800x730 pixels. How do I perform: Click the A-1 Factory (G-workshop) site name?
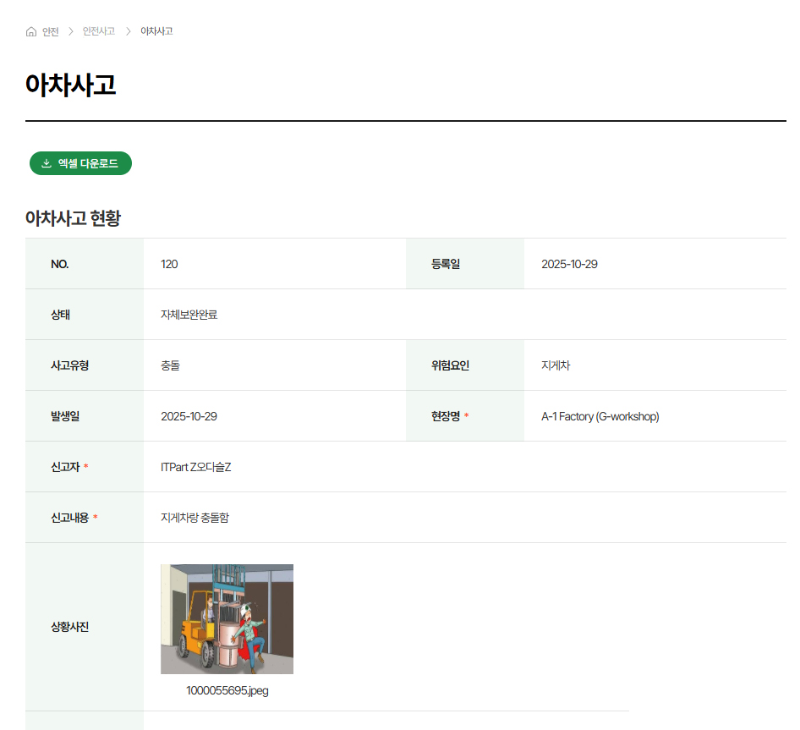point(600,416)
